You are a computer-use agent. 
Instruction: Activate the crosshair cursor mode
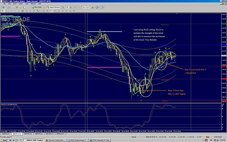click(7, 11)
